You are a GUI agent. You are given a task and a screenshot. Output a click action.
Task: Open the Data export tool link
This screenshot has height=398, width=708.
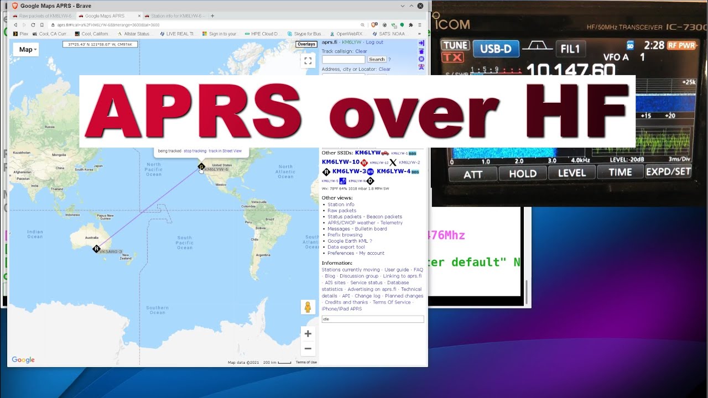point(346,247)
